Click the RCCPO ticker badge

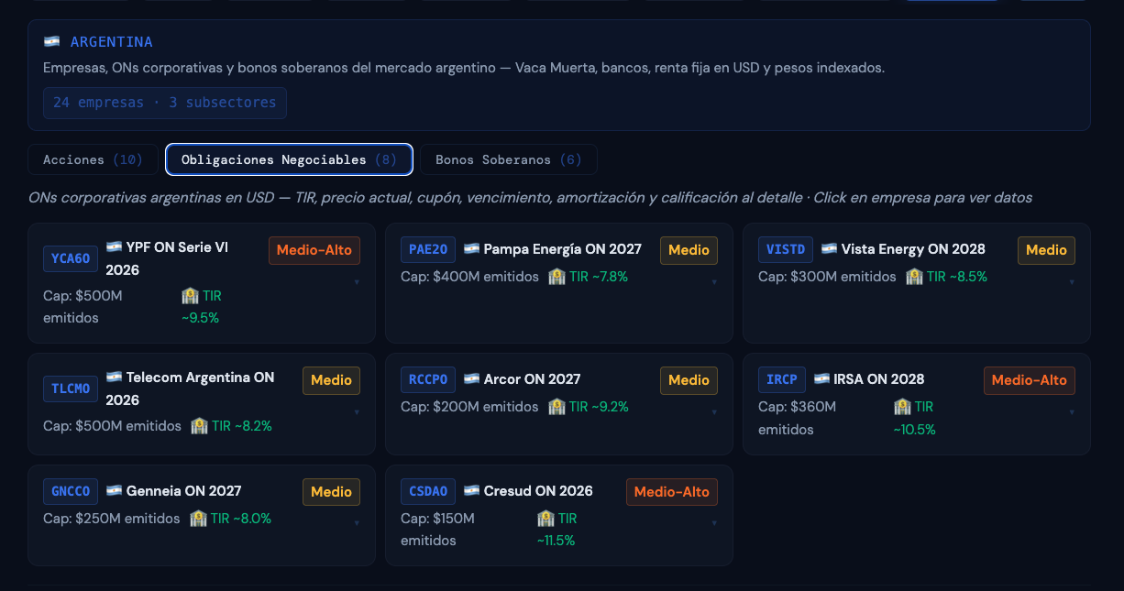pos(428,379)
